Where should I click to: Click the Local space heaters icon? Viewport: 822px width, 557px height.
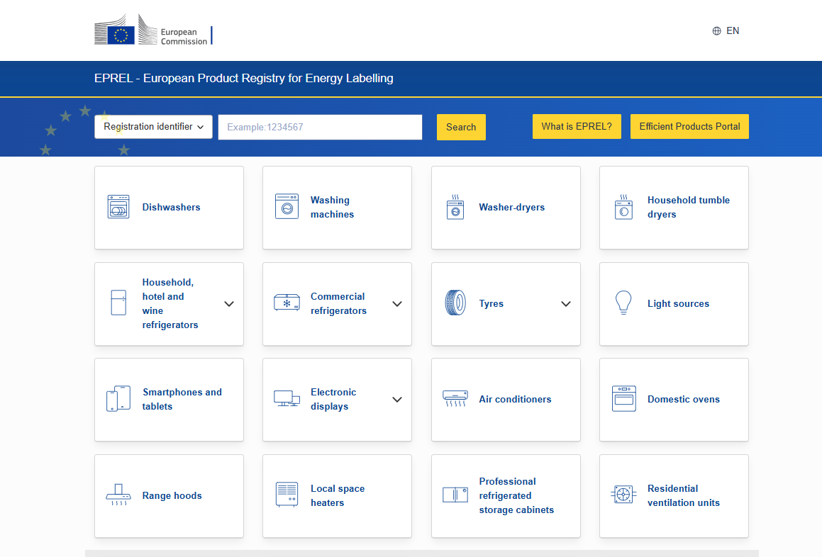tap(287, 495)
